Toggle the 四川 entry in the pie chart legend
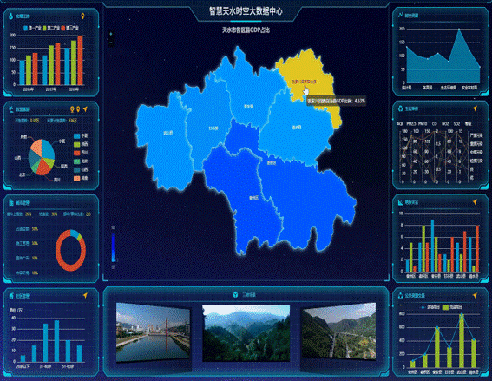Screen dimensions: 492x381 pyautogui.click(x=81, y=153)
